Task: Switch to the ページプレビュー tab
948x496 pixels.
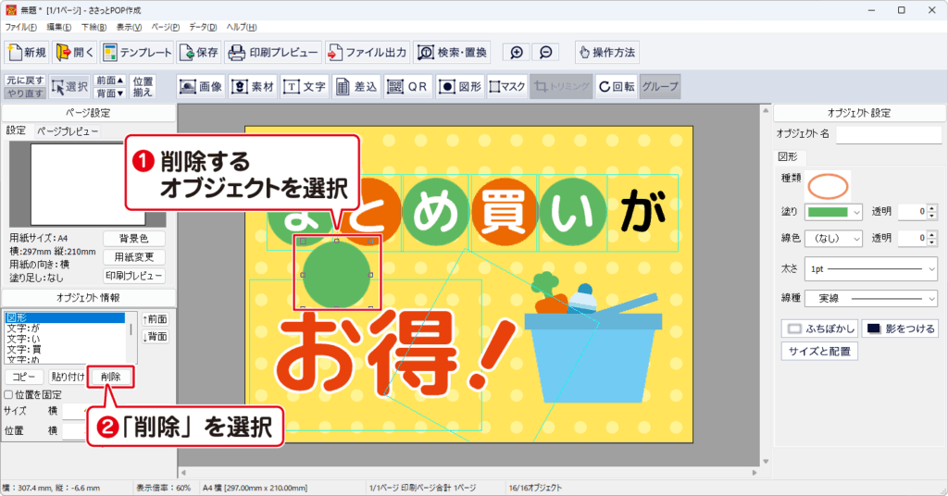Action: [x=68, y=131]
